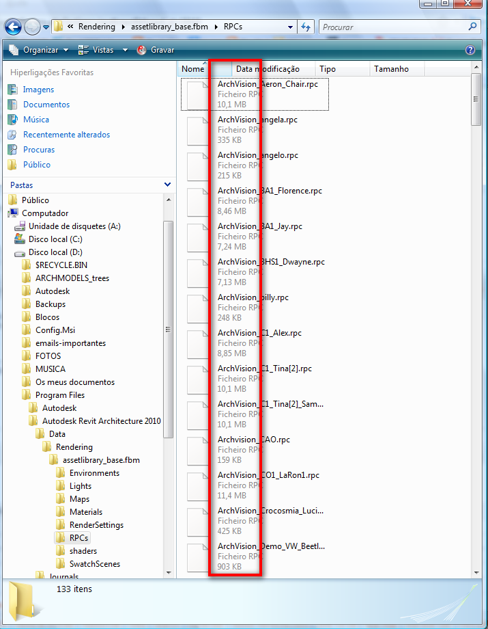Select Unidade de disquetes (A:)
Screen dimensions: 488x629
tap(74, 226)
